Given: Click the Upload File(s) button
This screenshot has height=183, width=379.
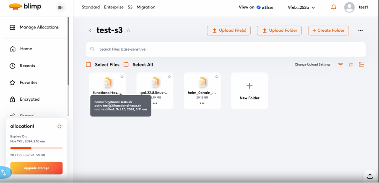Looking at the screenshot, I should click(x=228, y=30).
